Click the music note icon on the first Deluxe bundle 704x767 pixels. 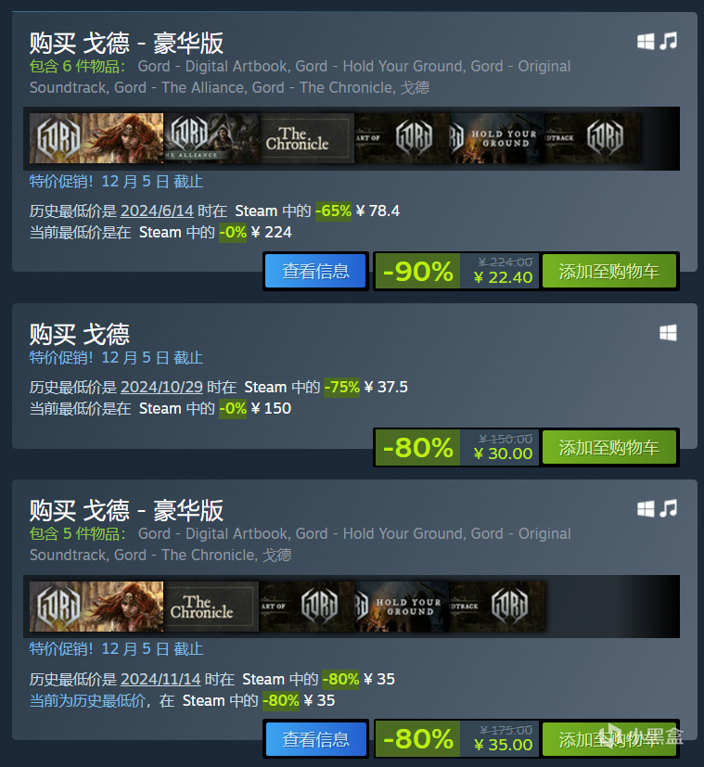(x=668, y=41)
